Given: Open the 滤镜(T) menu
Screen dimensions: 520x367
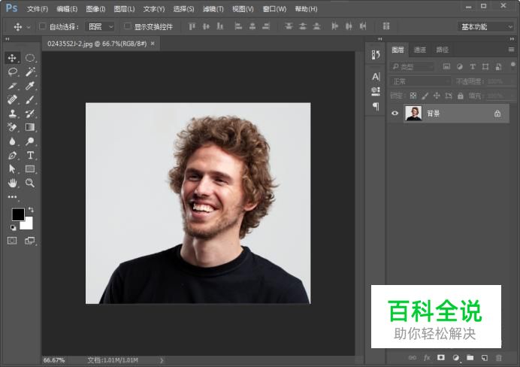Looking at the screenshot, I should coord(213,9).
